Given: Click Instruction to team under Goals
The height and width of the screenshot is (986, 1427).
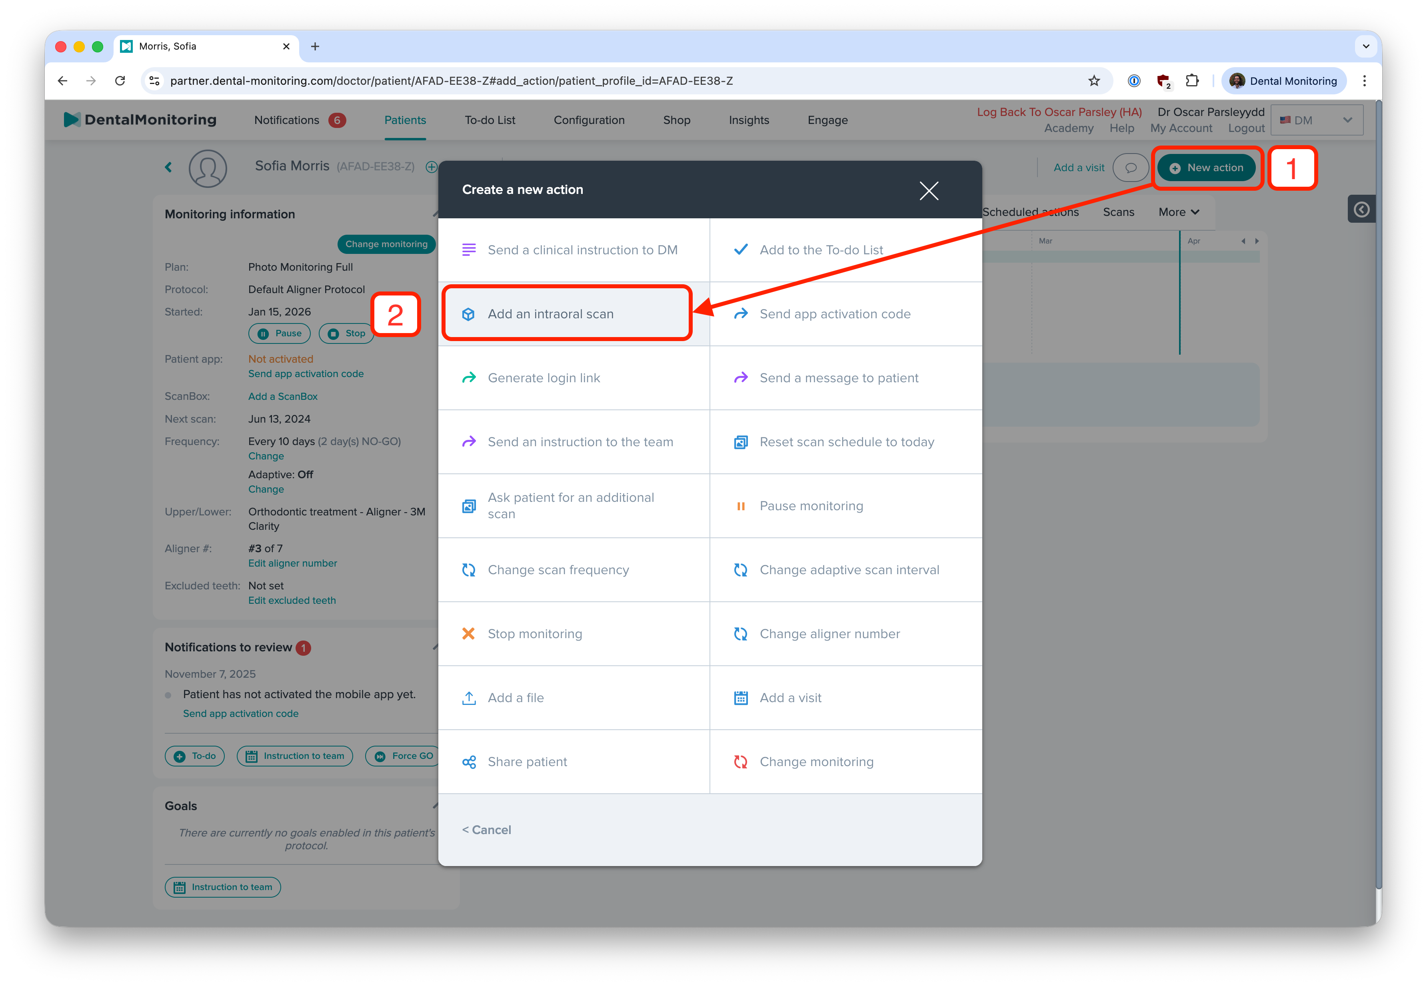Looking at the screenshot, I should [222, 887].
